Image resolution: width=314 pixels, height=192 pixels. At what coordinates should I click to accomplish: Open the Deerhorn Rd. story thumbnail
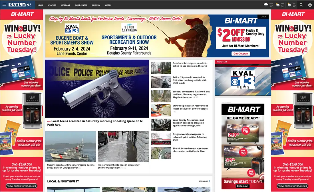[x=161, y=68]
